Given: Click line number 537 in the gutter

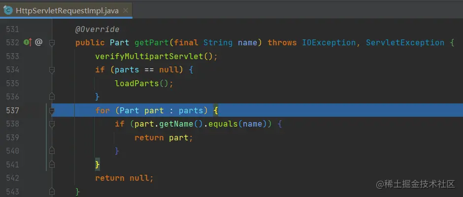Looking at the screenshot, I should [12, 110].
